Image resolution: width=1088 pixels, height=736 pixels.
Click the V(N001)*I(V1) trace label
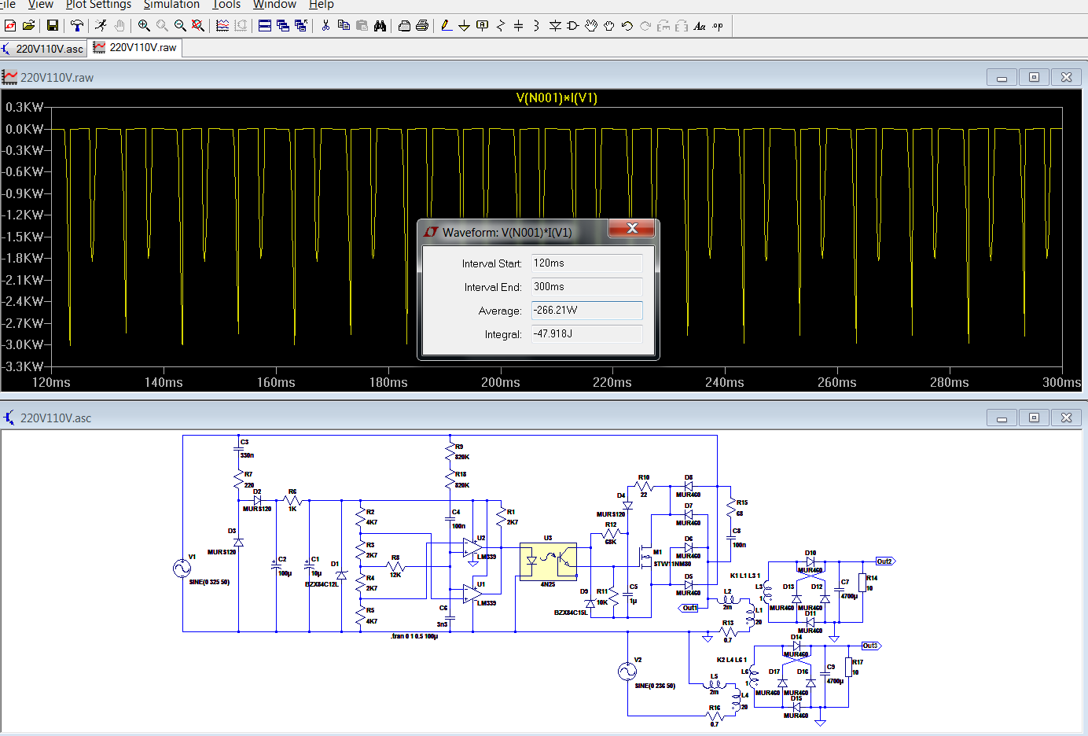557,98
